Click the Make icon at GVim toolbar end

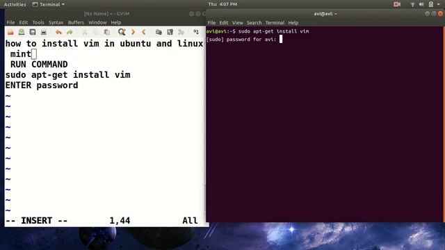[x=196, y=32]
